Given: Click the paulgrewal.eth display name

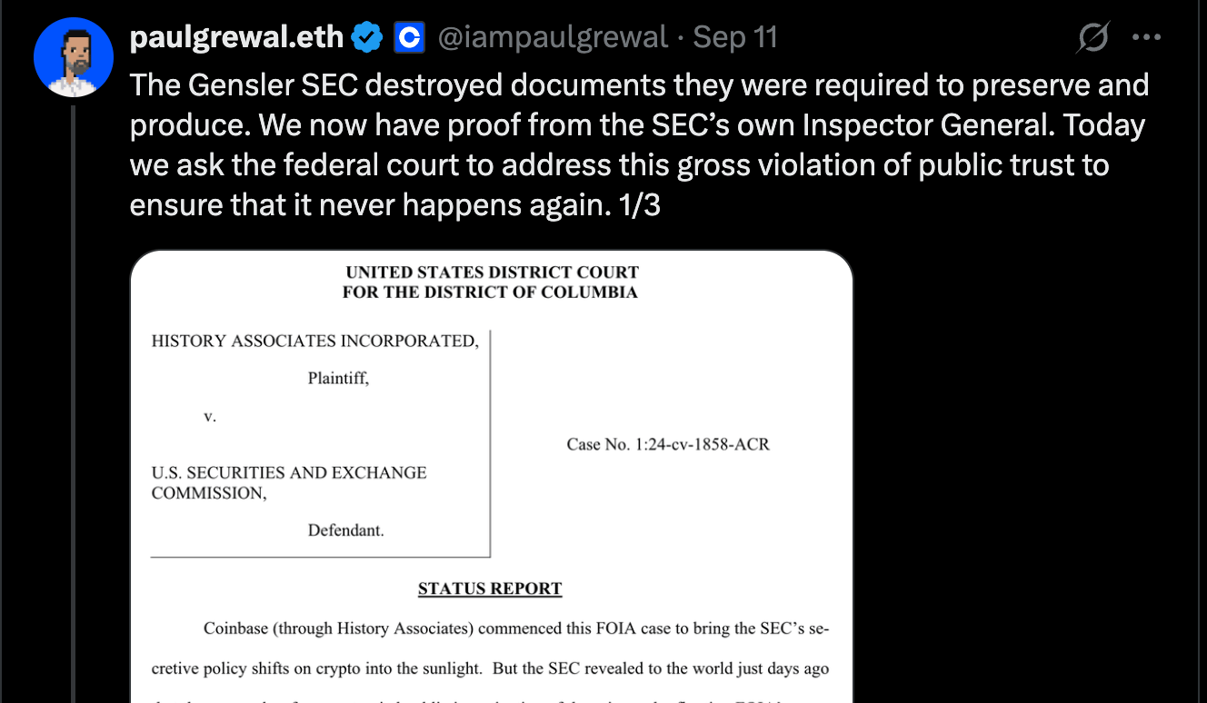Looking at the screenshot, I should click(x=237, y=37).
